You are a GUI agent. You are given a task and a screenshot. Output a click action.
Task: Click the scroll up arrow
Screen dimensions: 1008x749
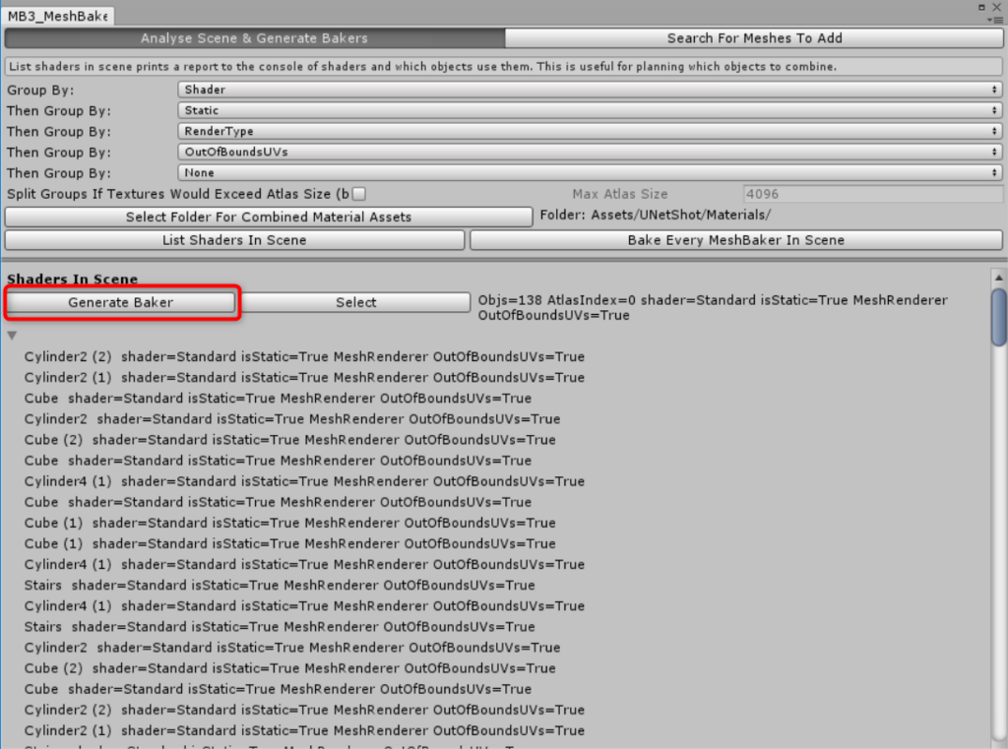tap(998, 278)
